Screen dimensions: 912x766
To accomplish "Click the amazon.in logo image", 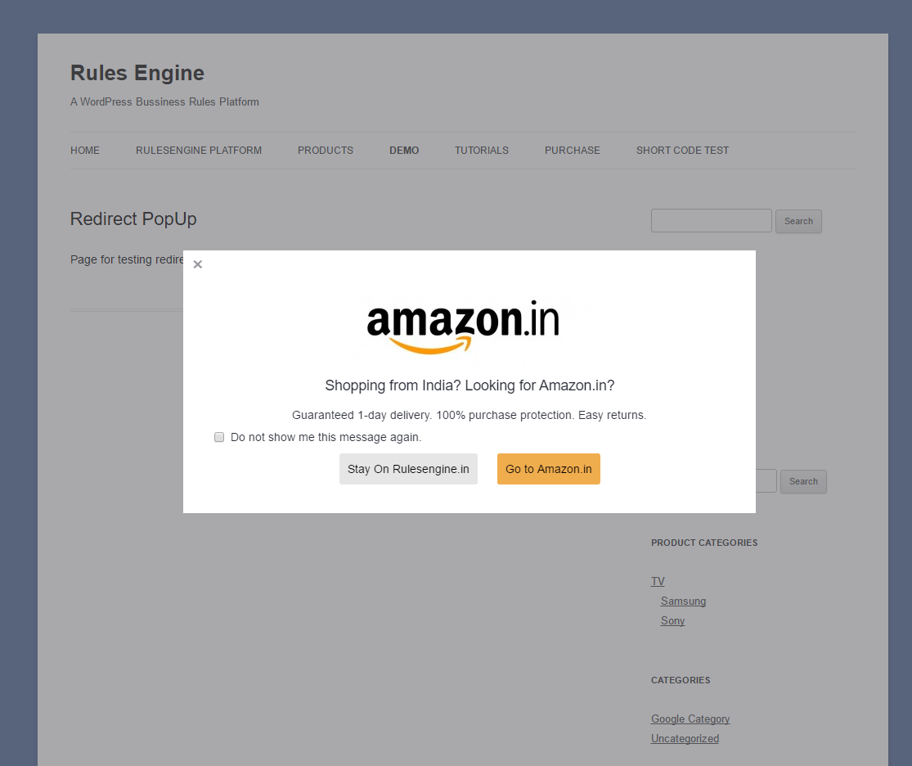I will coord(463,327).
